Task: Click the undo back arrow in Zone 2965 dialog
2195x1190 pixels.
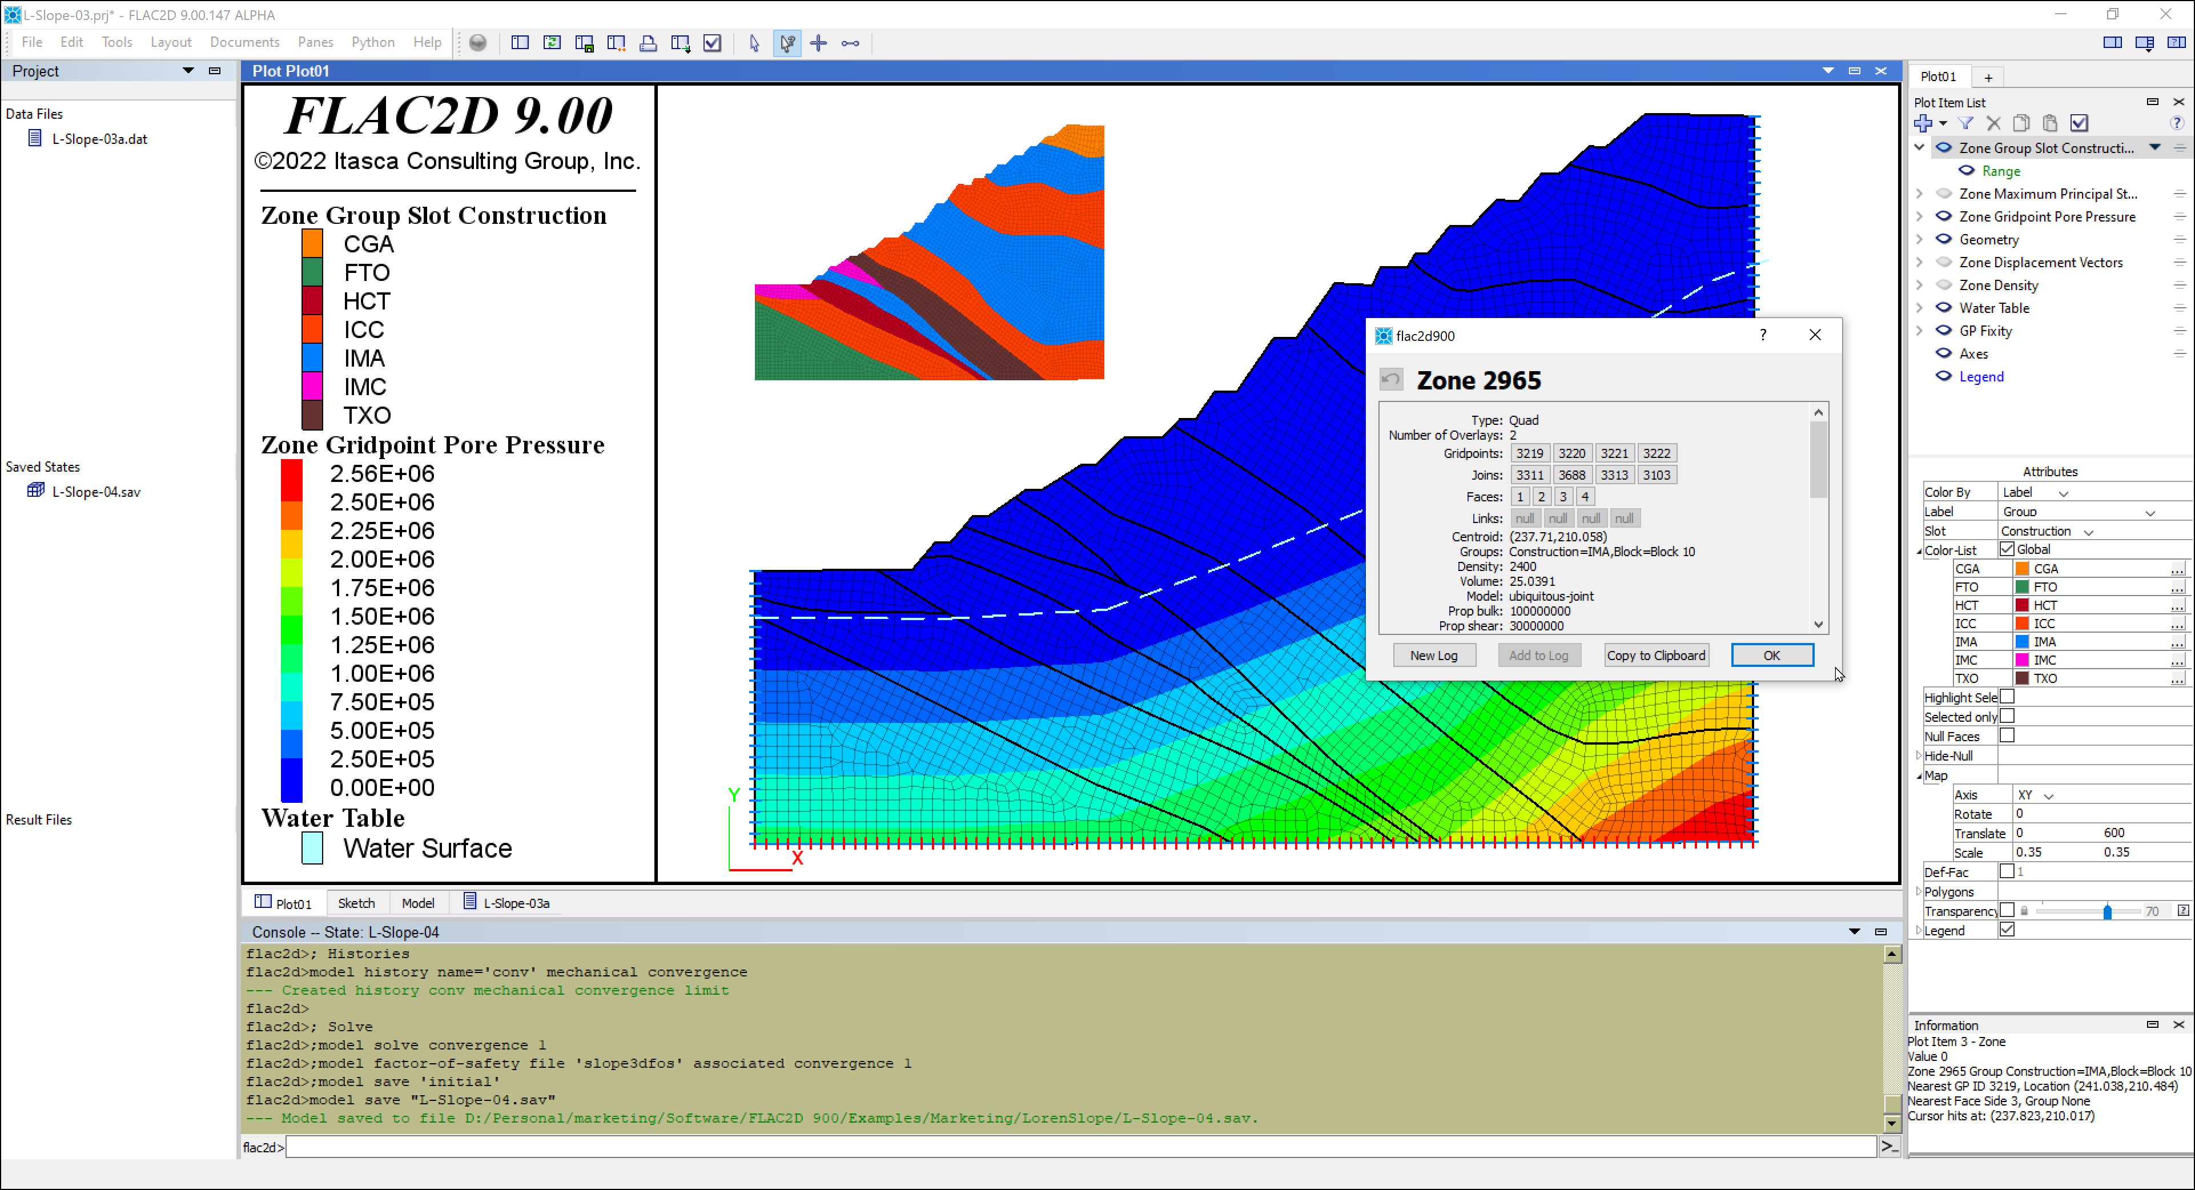Action: (x=1392, y=379)
